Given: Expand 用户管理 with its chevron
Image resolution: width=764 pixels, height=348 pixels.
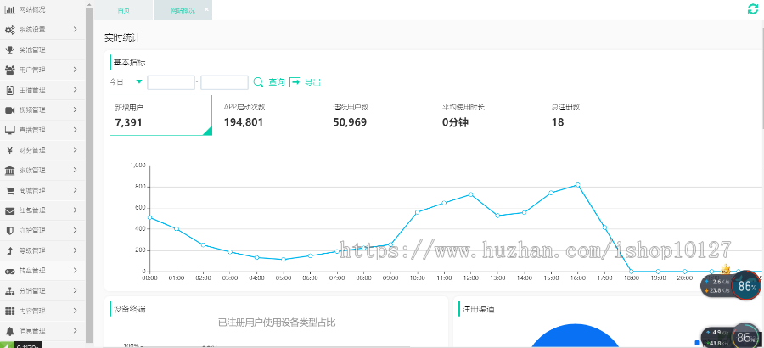Looking at the screenshot, I should [x=75, y=70].
